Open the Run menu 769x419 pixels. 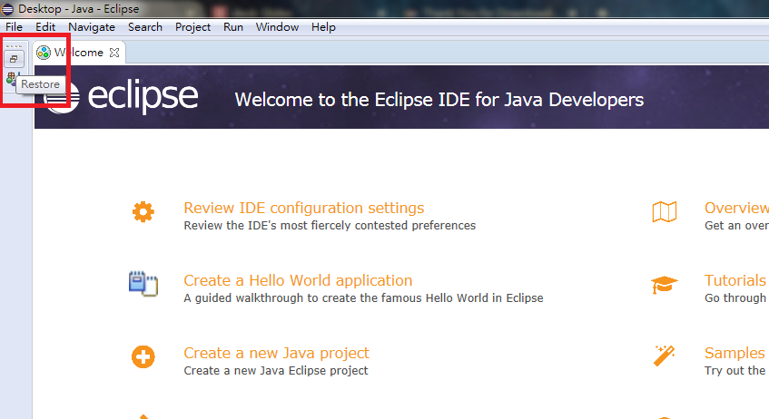[x=233, y=27]
